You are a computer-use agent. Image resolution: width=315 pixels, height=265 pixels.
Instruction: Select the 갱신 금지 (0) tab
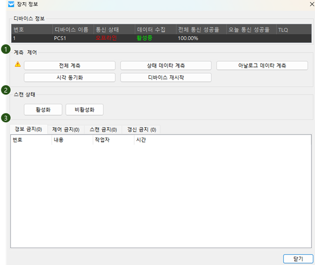pyautogui.click(x=141, y=129)
